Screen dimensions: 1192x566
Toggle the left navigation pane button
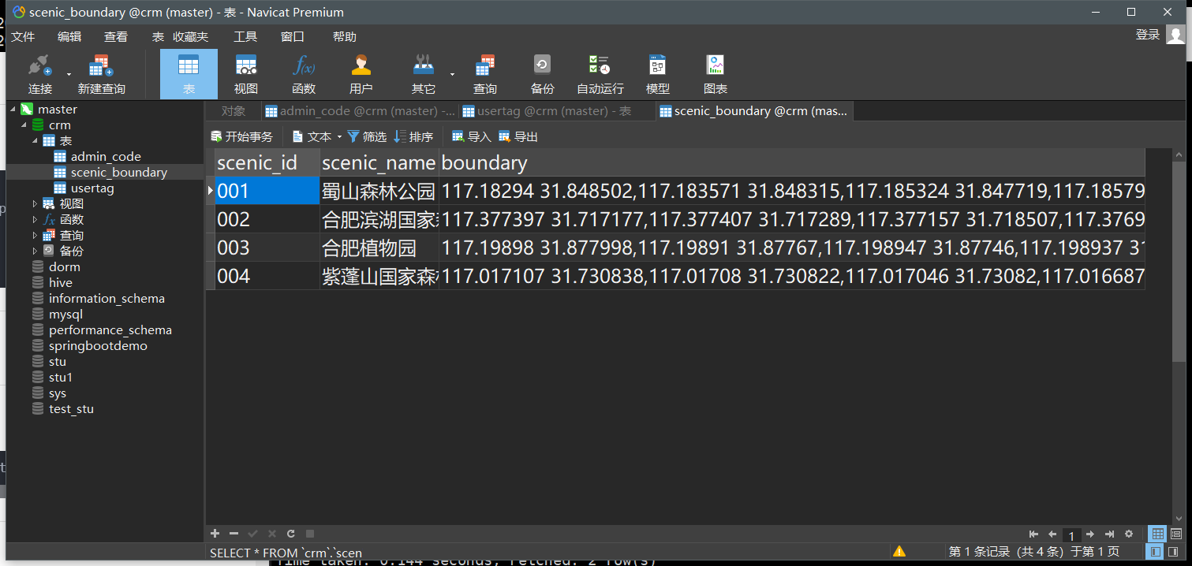[1157, 552]
